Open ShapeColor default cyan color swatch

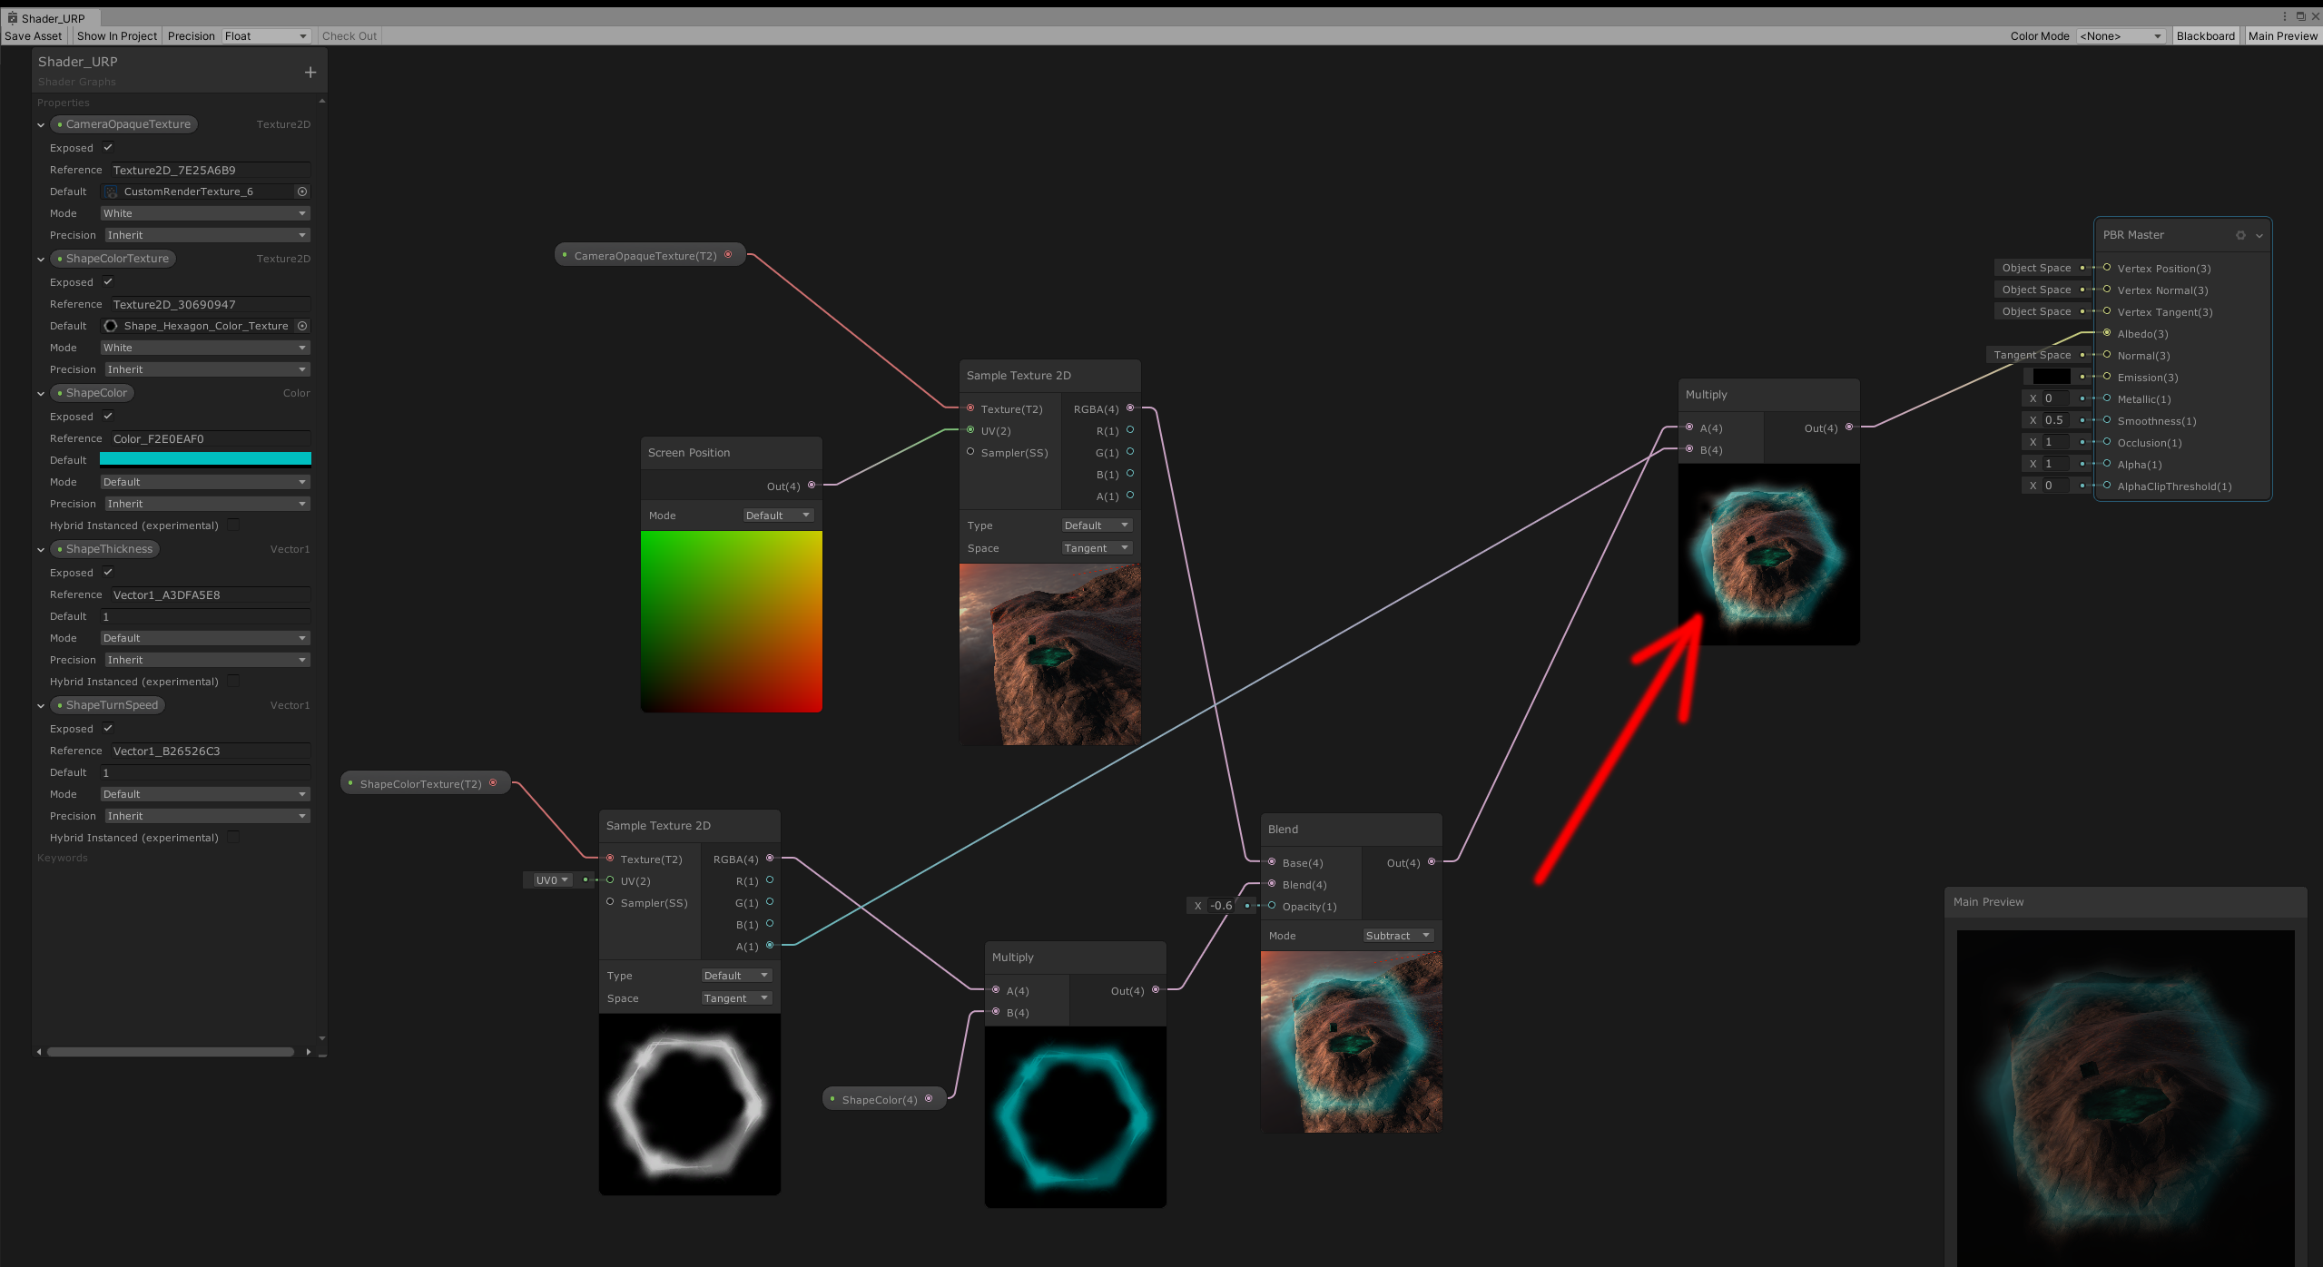click(x=205, y=459)
